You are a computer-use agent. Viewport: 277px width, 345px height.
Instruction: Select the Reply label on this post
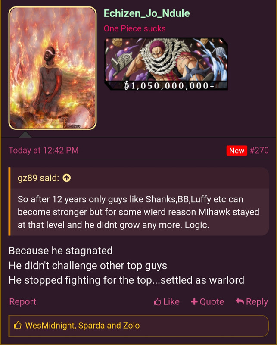tap(257, 302)
